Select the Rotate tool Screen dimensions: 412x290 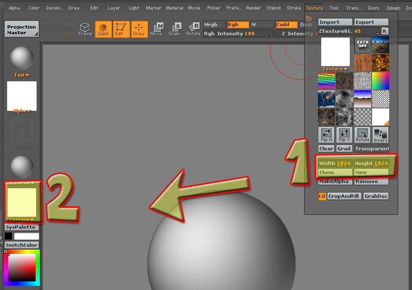(x=193, y=29)
